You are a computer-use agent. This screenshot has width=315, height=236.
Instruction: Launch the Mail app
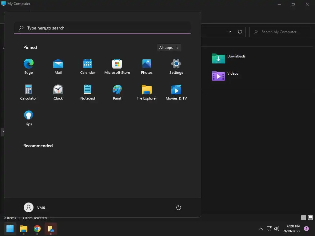pos(58,67)
